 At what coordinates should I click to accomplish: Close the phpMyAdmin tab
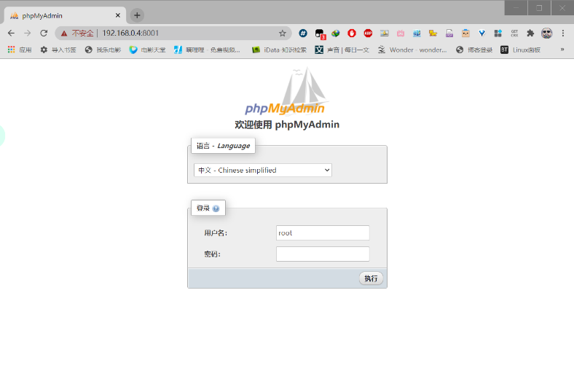[x=118, y=15]
